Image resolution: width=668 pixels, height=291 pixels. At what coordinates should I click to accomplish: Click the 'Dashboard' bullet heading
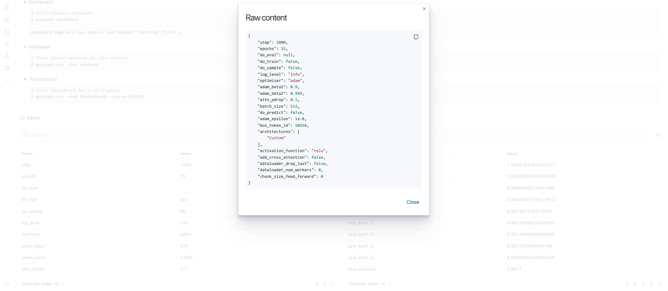[x=41, y=2]
